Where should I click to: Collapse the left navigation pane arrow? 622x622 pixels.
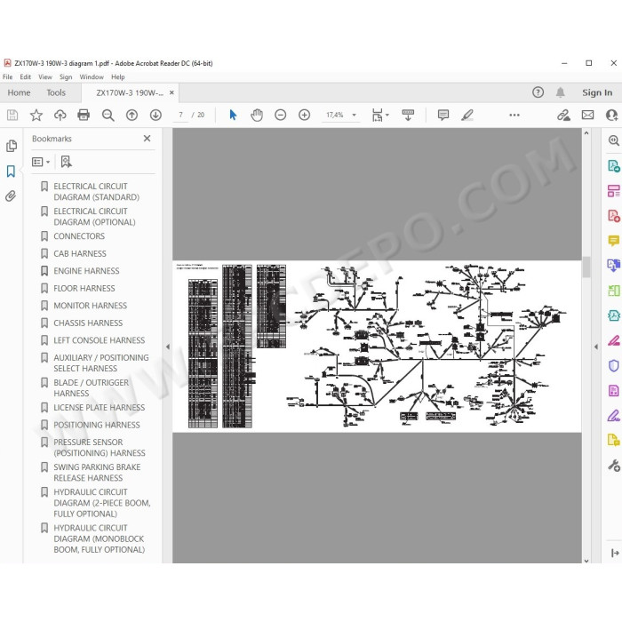tap(168, 347)
